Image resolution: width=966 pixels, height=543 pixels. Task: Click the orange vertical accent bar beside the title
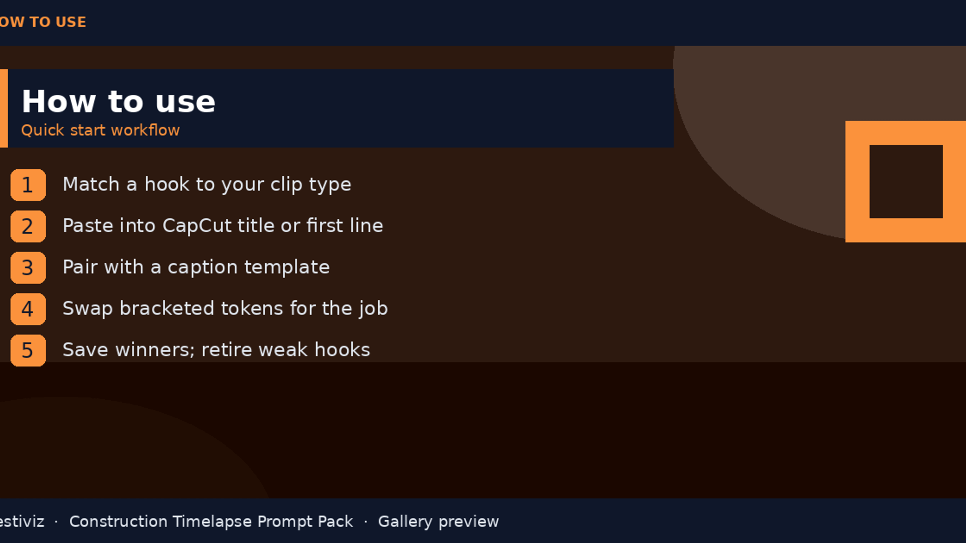(x=4, y=108)
